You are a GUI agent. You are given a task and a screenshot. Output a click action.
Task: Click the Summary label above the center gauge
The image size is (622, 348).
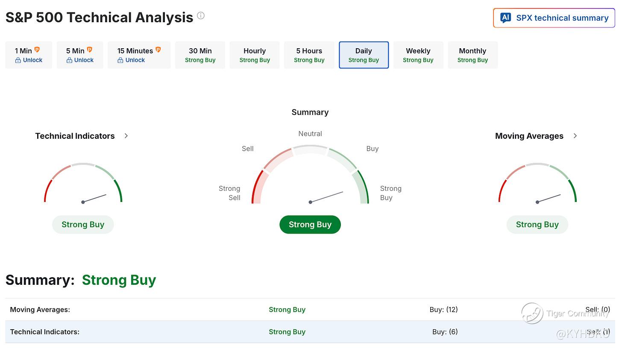point(310,112)
